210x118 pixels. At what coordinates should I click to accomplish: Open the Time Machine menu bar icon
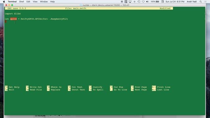coord(139,2)
